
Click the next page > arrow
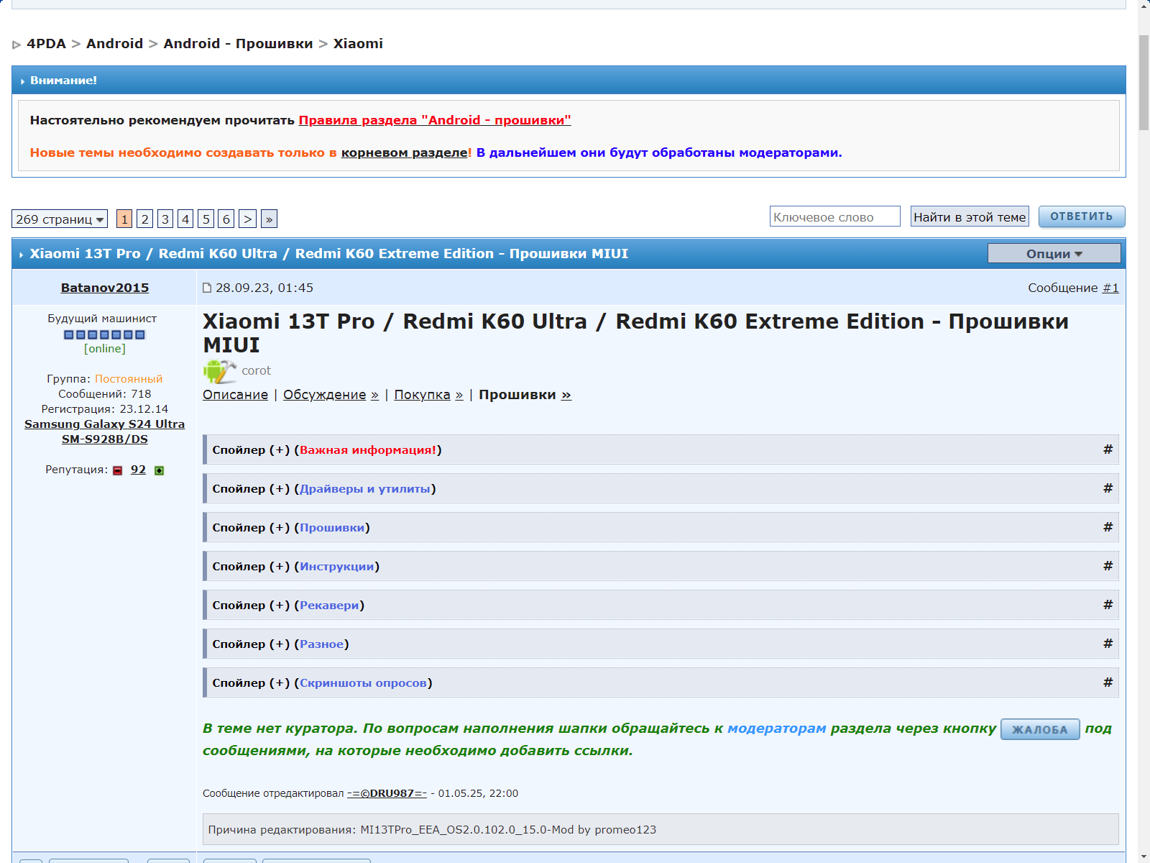247,219
